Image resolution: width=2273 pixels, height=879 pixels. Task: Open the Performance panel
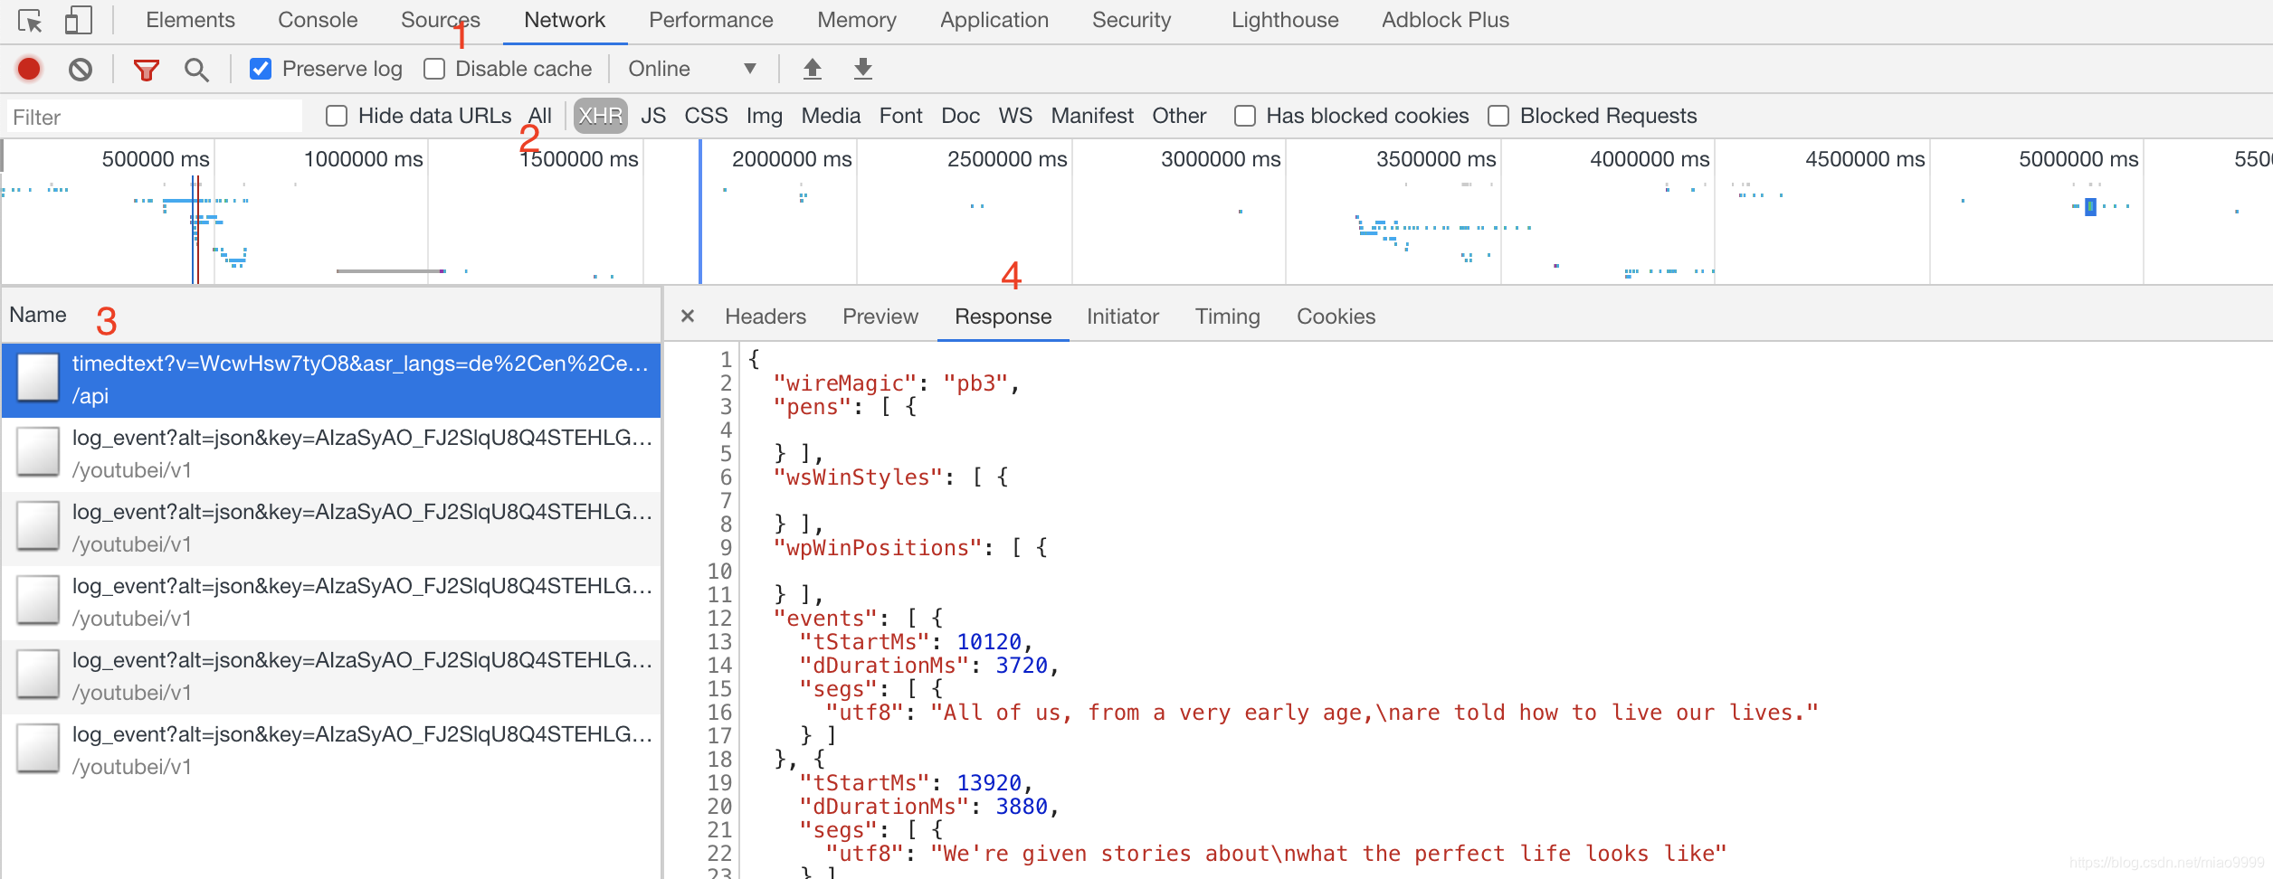(711, 20)
